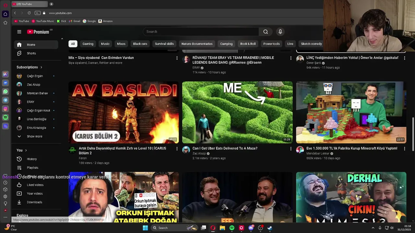Open Shorts in the sidebar

pos(36,53)
